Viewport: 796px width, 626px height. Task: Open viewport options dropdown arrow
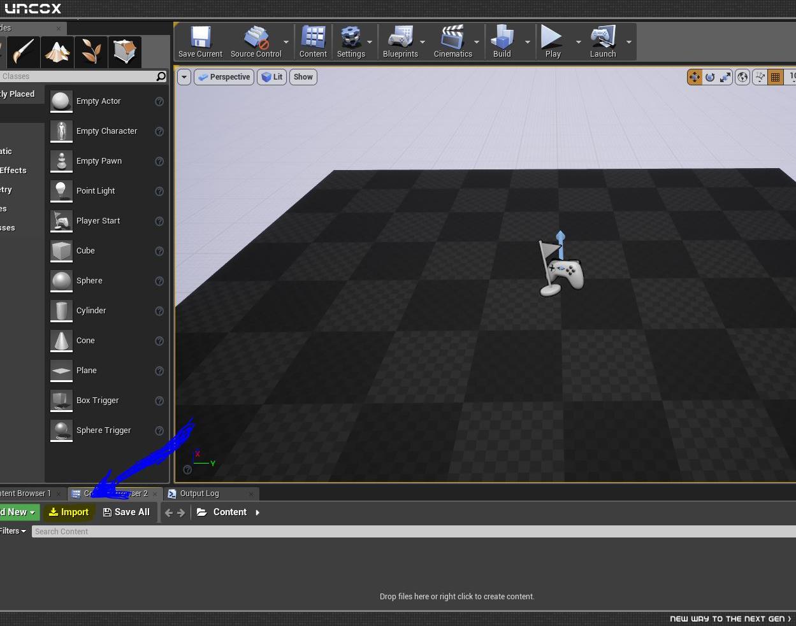pos(184,77)
